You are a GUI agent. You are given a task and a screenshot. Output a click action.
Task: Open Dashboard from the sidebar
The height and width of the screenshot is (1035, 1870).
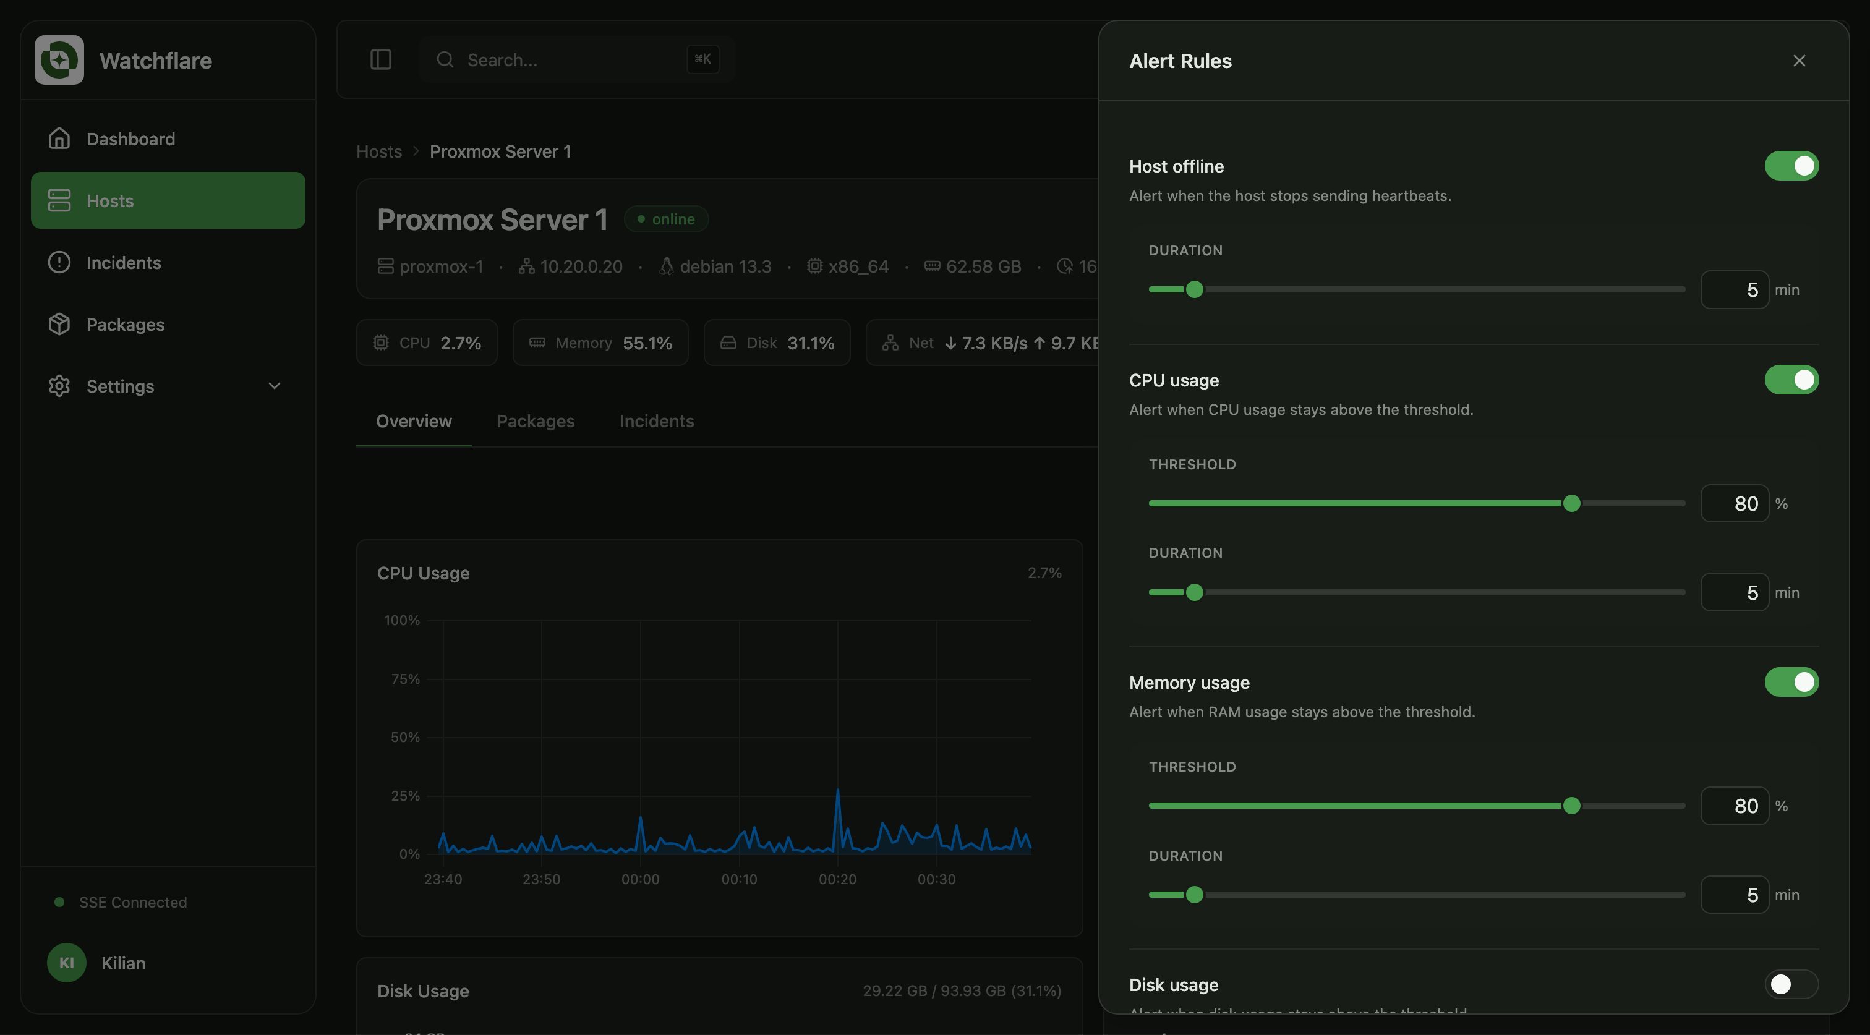coord(168,138)
